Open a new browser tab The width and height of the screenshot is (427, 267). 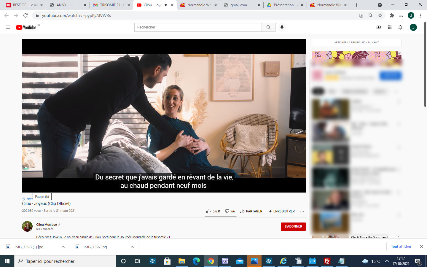pos(357,5)
